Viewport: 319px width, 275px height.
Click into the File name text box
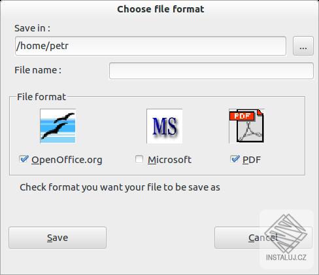click(x=211, y=71)
